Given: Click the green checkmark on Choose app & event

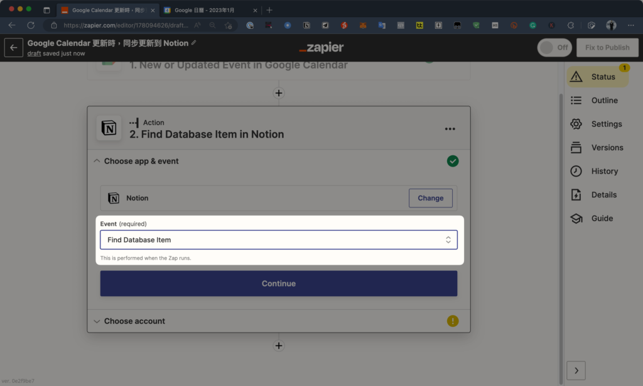Looking at the screenshot, I should (453, 161).
